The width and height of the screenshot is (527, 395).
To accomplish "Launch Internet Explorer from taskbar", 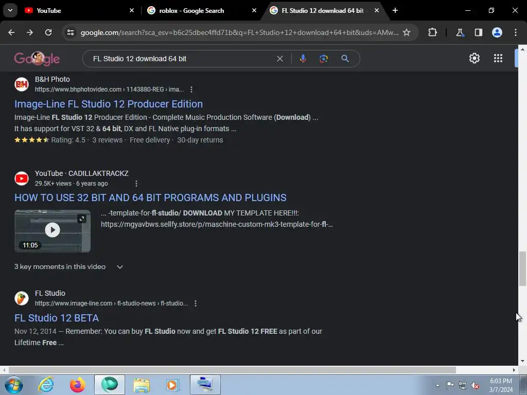I will pyautogui.click(x=46, y=385).
